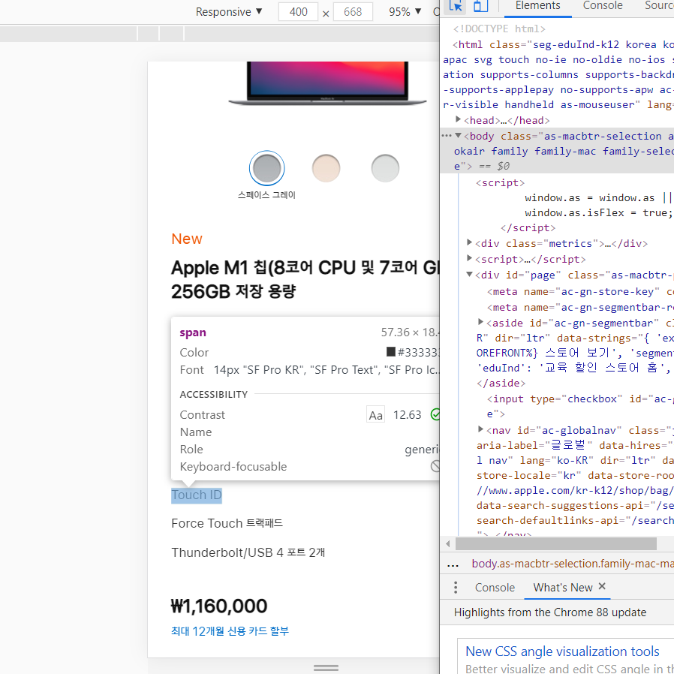Click the 스페이스 그레이 color label
This screenshot has height=674, width=674.
(266, 194)
